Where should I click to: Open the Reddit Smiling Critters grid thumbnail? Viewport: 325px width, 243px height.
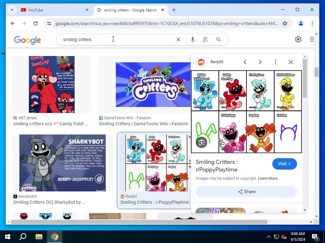158,163
